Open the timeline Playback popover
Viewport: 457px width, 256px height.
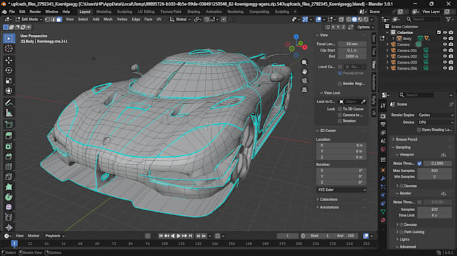[54, 236]
